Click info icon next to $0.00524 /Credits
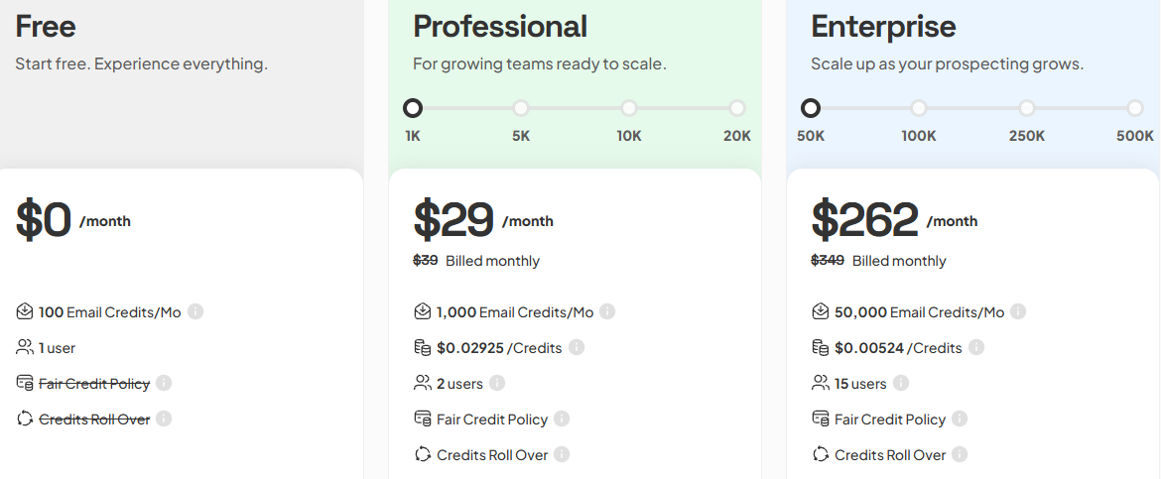Viewport: 1161px width, 479px height. click(x=976, y=347)
